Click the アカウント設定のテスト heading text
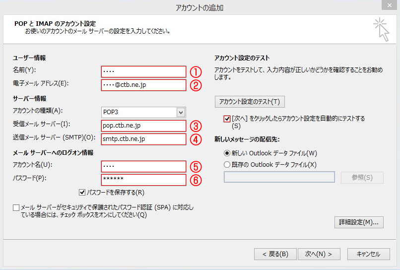400x270 pixels. [x=242, y=58]
